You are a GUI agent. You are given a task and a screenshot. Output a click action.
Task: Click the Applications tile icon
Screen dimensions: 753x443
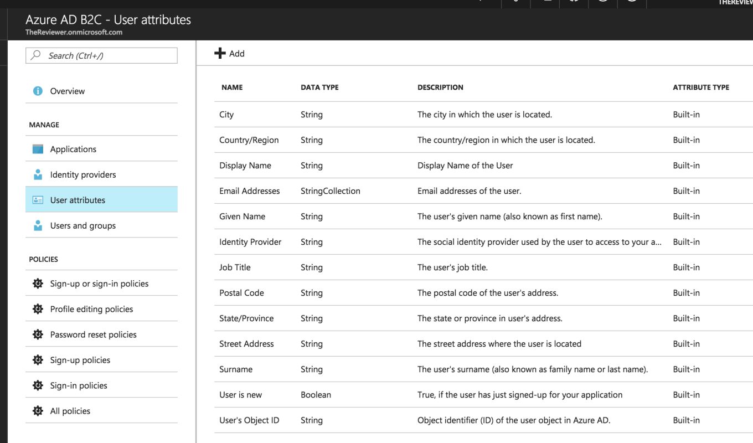click(38, 149)
